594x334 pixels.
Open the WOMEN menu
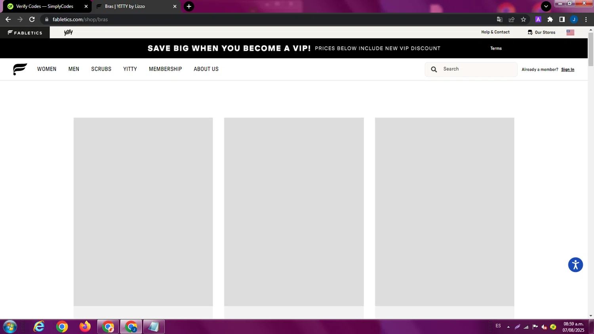47,69
